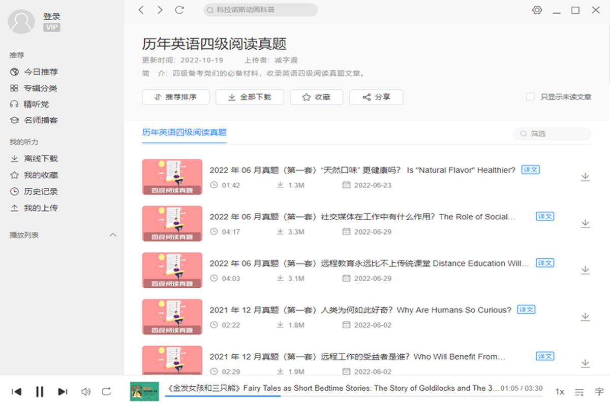Toggle 译文 for the Natural Flavor article
The width and height of the screenshot is (610, 406).
coord(530,170)
